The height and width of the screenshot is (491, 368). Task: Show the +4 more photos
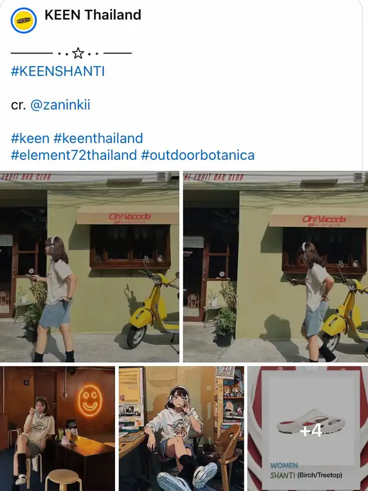(x=308, y=429)
